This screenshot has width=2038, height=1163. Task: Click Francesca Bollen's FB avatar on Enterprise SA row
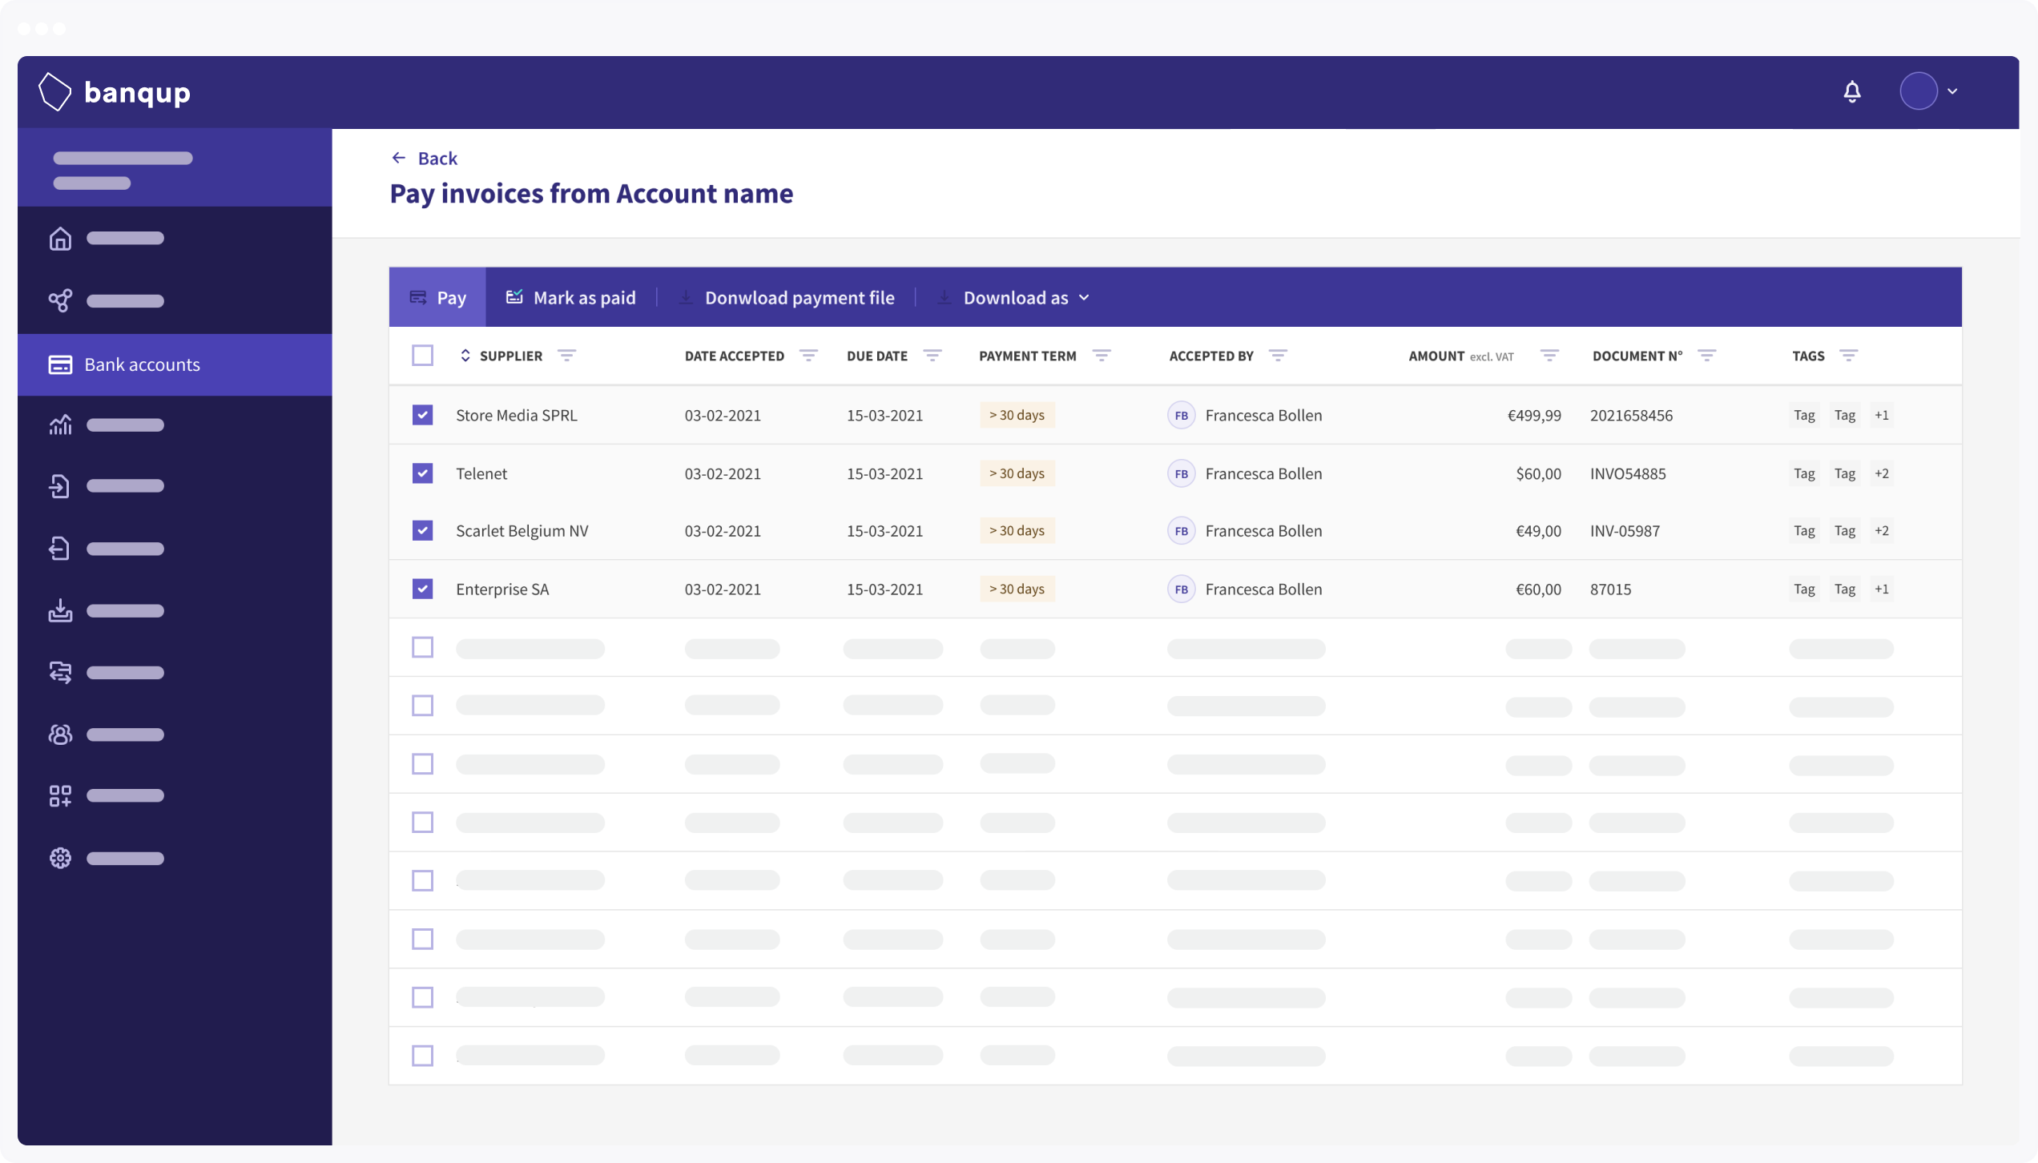click(1182, 589)
